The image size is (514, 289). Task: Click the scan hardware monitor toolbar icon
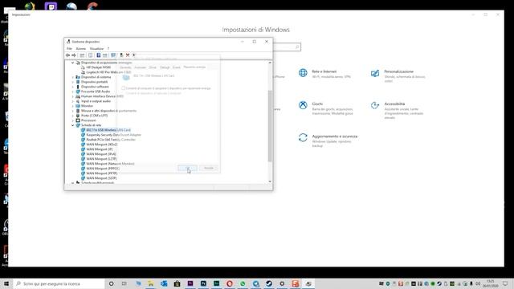click(x=113, y=55)
